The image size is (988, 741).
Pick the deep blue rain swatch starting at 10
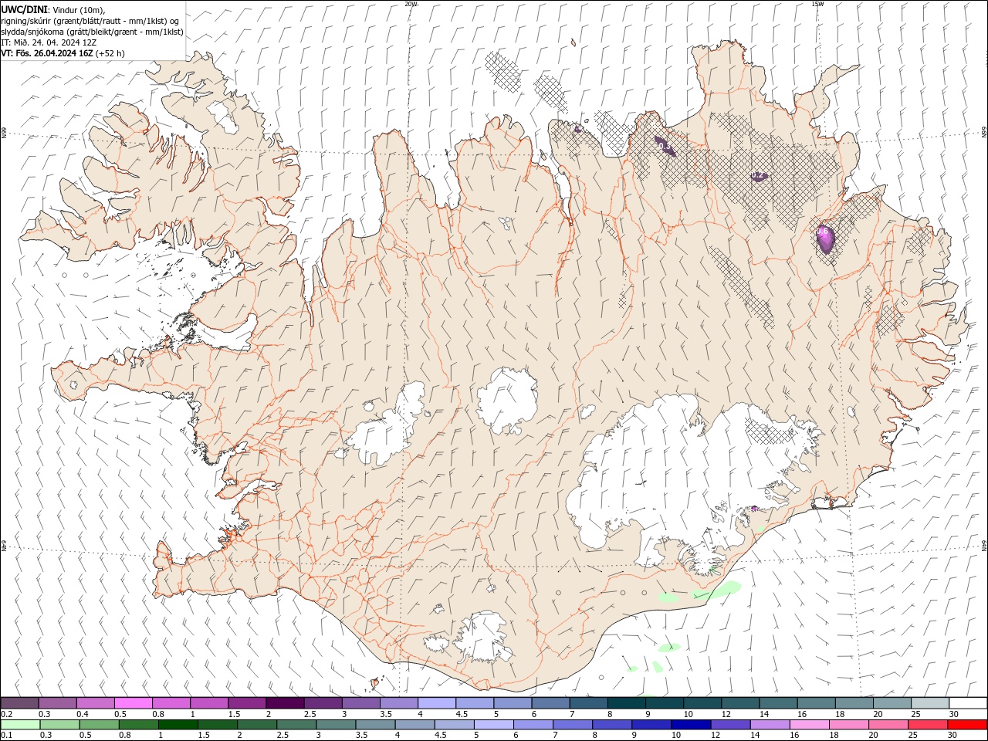(x=691, y=725)
